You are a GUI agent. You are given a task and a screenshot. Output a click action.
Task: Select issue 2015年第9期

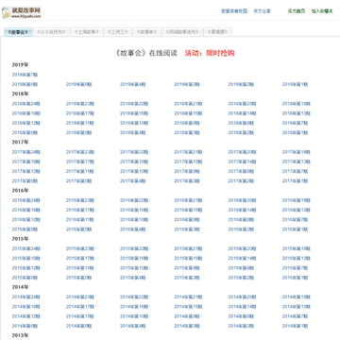pos(187,268)
